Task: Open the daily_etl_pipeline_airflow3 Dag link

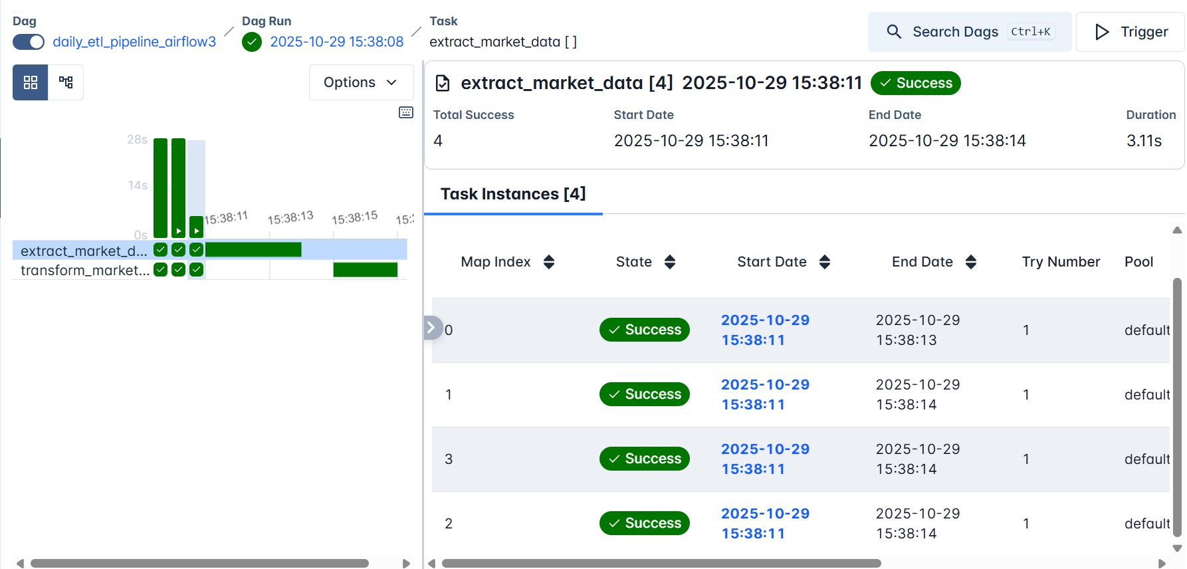Action: point(134,42)
